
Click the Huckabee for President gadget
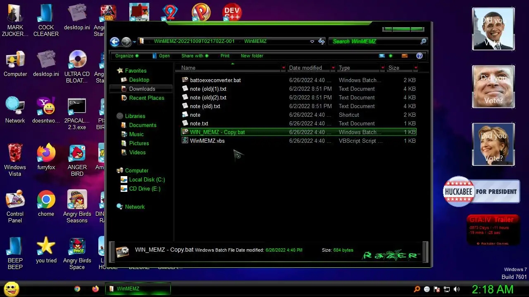tap(481, 191)
